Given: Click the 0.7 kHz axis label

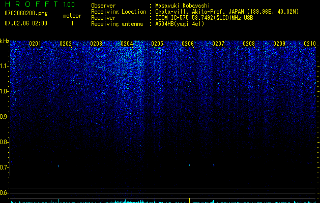Looking at the screenshot, I should click(4, 167).
